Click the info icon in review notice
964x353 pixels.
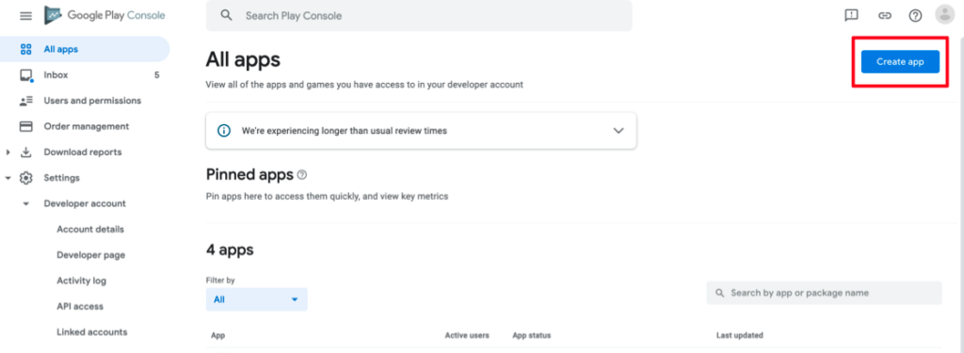point(224,131)
